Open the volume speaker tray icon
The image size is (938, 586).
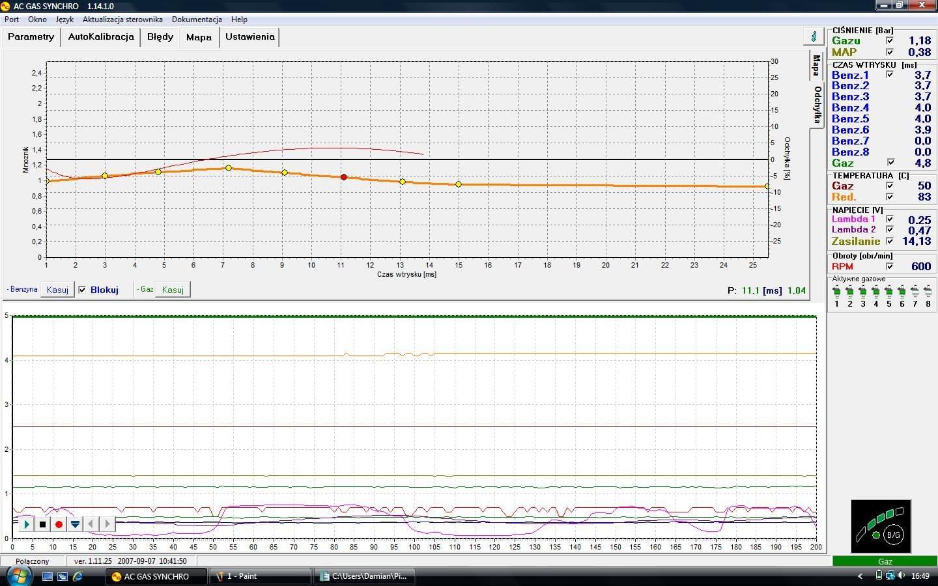pyautogui.click(x=901, y=576)
